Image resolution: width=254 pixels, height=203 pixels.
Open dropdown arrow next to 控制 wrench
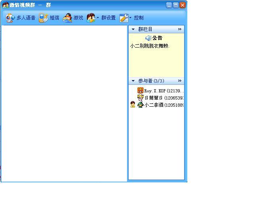pyautogui.click(x=130, y=18)
